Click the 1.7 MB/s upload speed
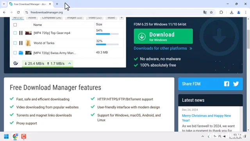 click(x=55, y=63)
